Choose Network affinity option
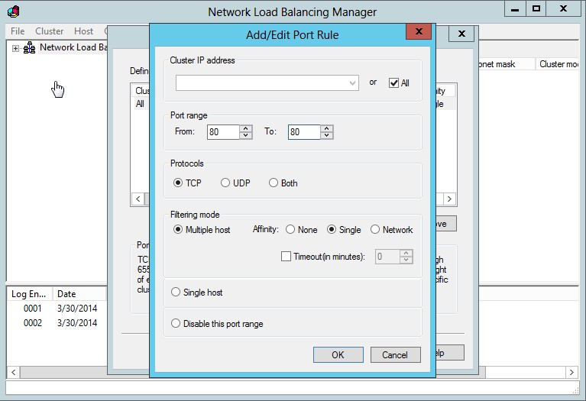Image resolution: width=586 pixels, height=401 pixels. tap(375, 230)
